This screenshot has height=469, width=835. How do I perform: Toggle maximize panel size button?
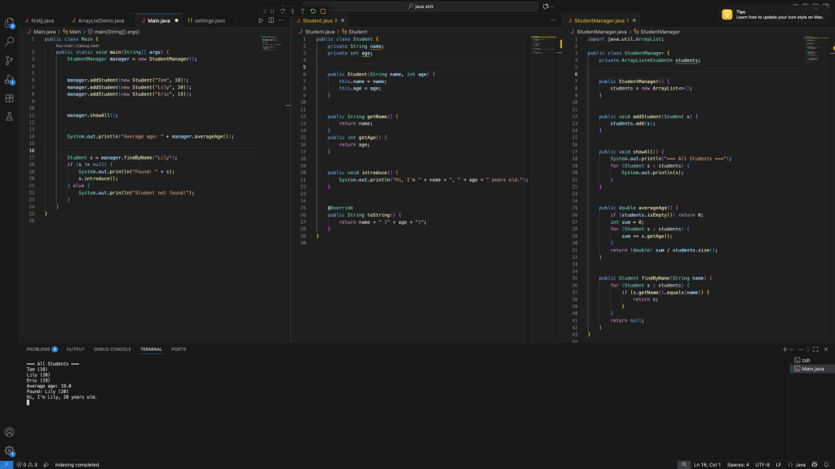(815, 349)
